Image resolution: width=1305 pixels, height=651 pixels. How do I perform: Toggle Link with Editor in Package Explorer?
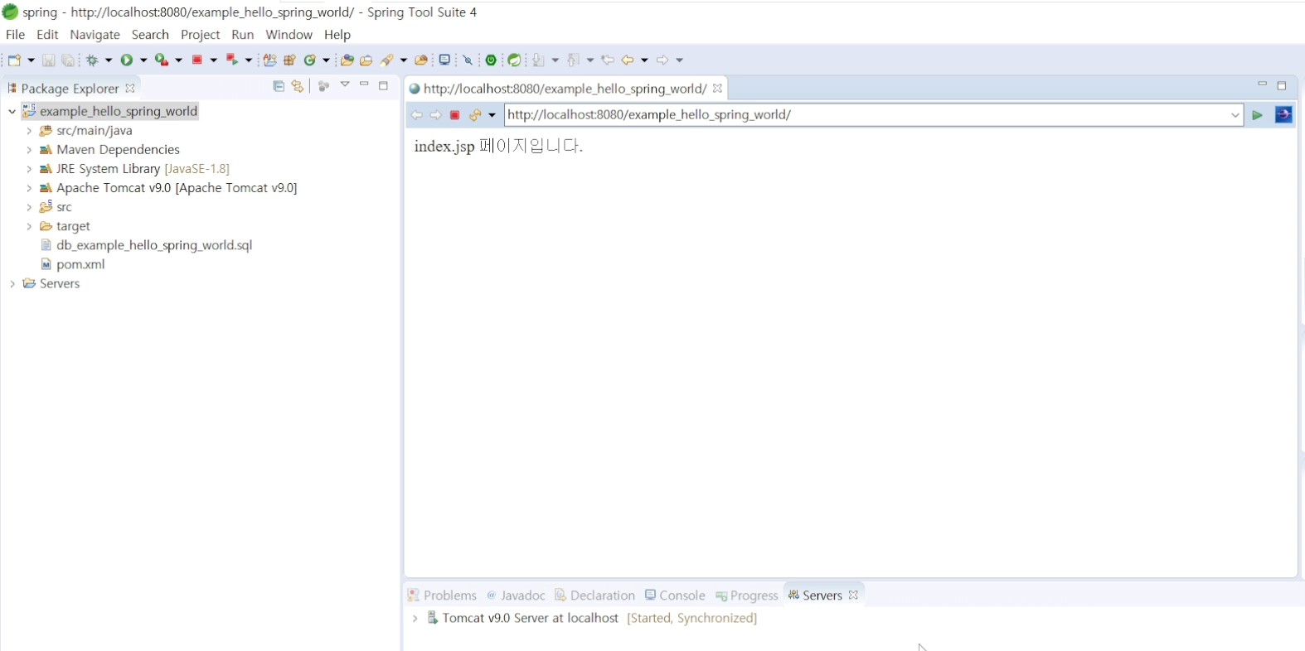click(298, 86)
